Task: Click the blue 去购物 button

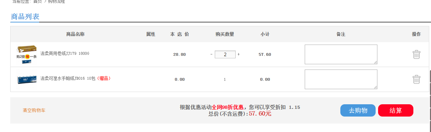Action: point(358,110)
